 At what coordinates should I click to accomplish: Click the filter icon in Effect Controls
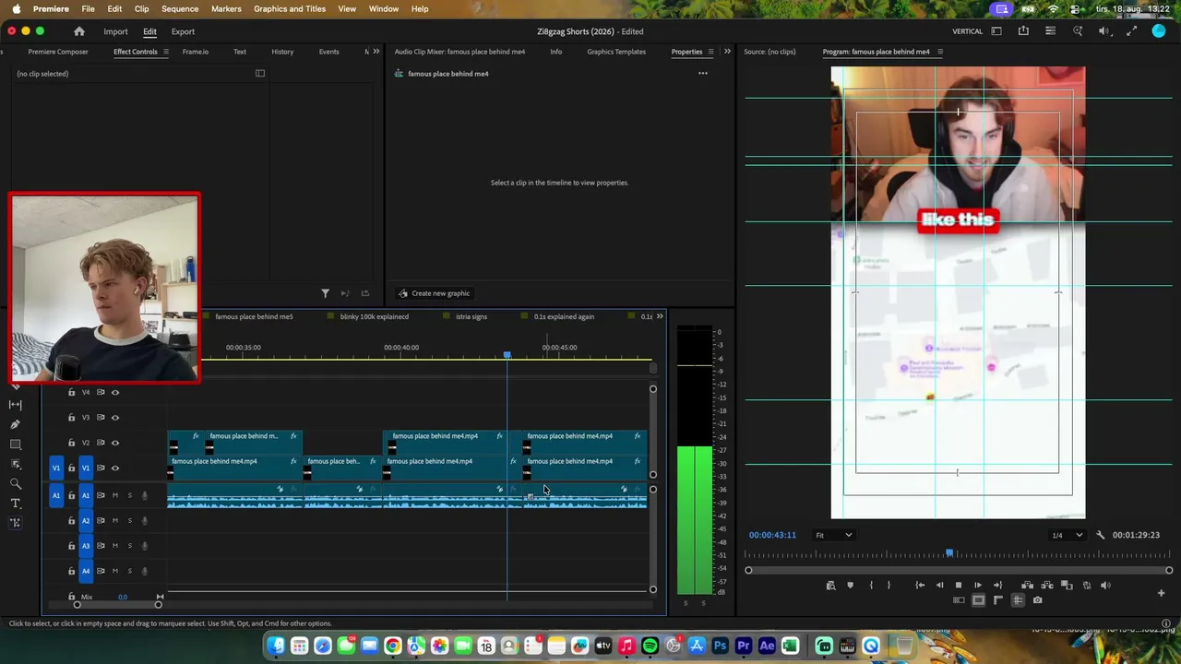point(325,293)
